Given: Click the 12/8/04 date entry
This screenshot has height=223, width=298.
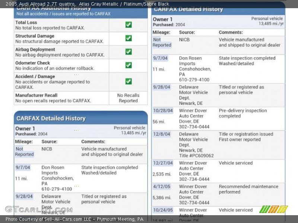Looking at the screenshot, I should [162, 134].
